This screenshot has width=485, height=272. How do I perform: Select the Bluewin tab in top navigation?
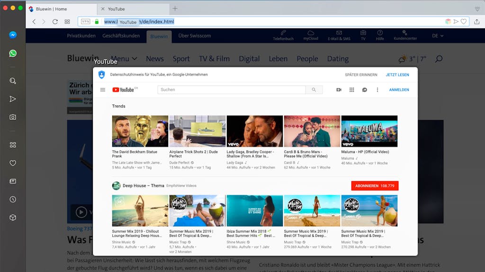[x=159, y=36]
